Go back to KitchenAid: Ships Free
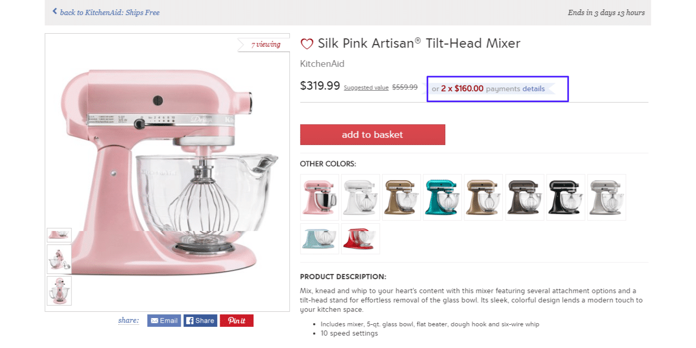 pyautogui.click(x=109, y=12)
